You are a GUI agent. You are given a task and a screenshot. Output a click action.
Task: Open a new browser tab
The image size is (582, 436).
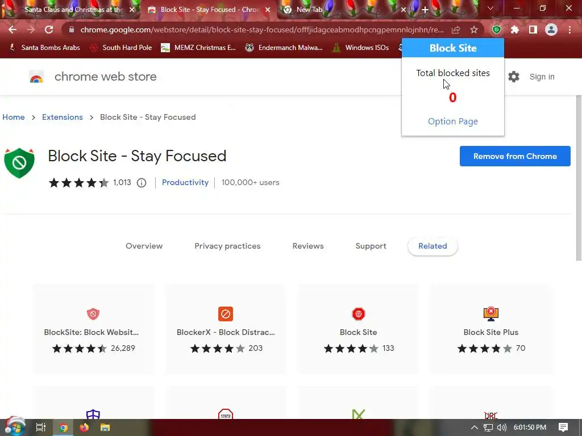pyautogui.click(x=425, y=10)
